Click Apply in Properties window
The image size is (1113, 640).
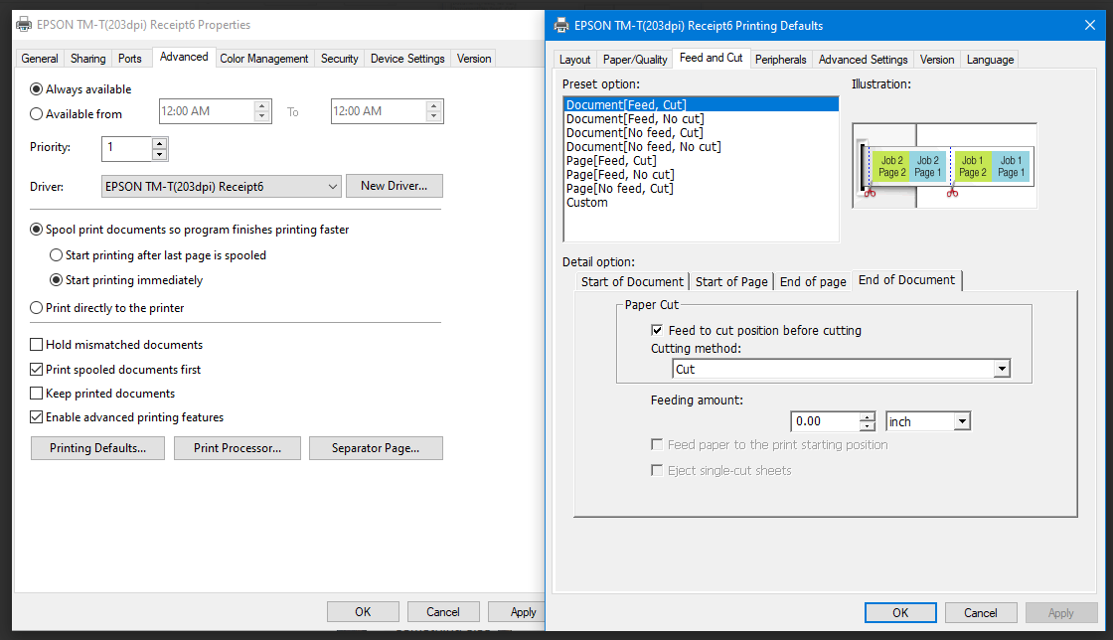click(x=518, y=611)
